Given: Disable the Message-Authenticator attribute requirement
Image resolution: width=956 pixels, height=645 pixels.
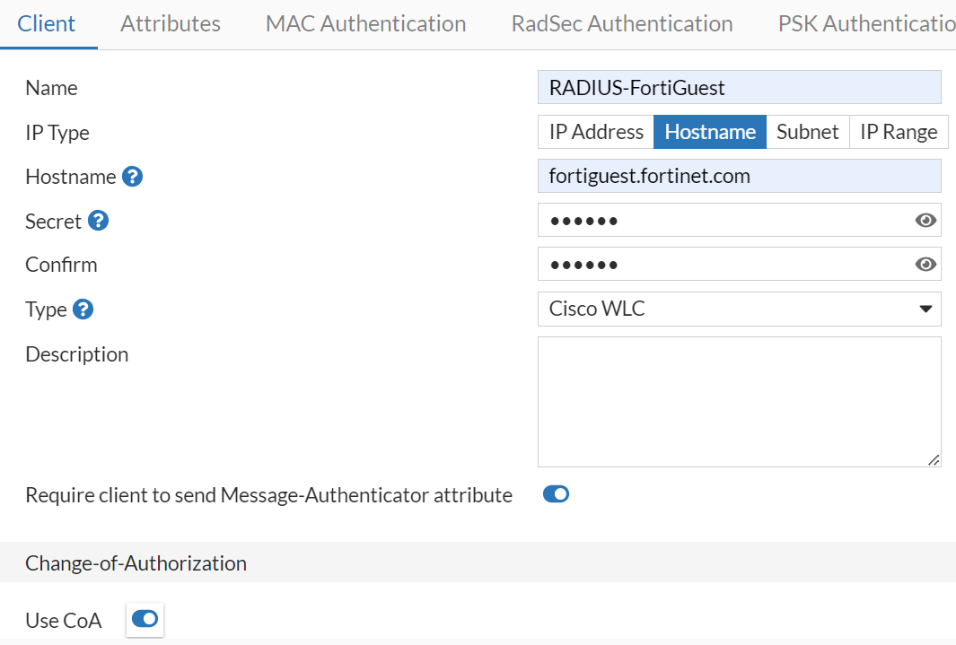Looking at the screenshot, I should [556, 494].
